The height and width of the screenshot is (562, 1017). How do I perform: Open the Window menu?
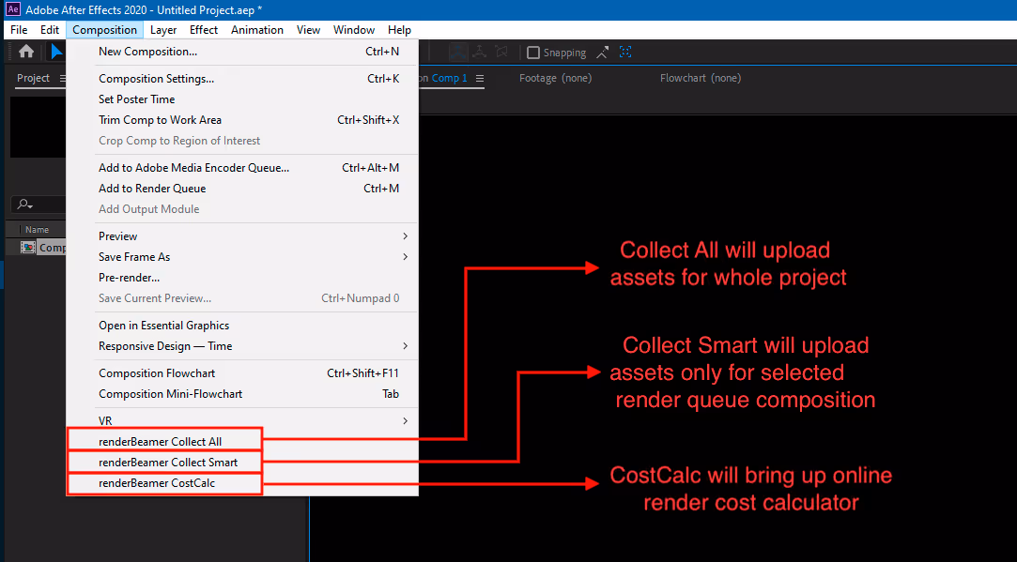(x=354, y=30)
